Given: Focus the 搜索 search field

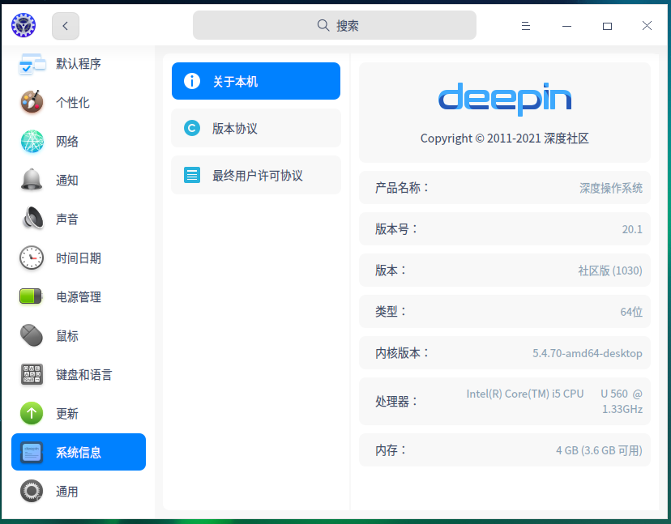Looking at the screenshot, I should (334, 25).
